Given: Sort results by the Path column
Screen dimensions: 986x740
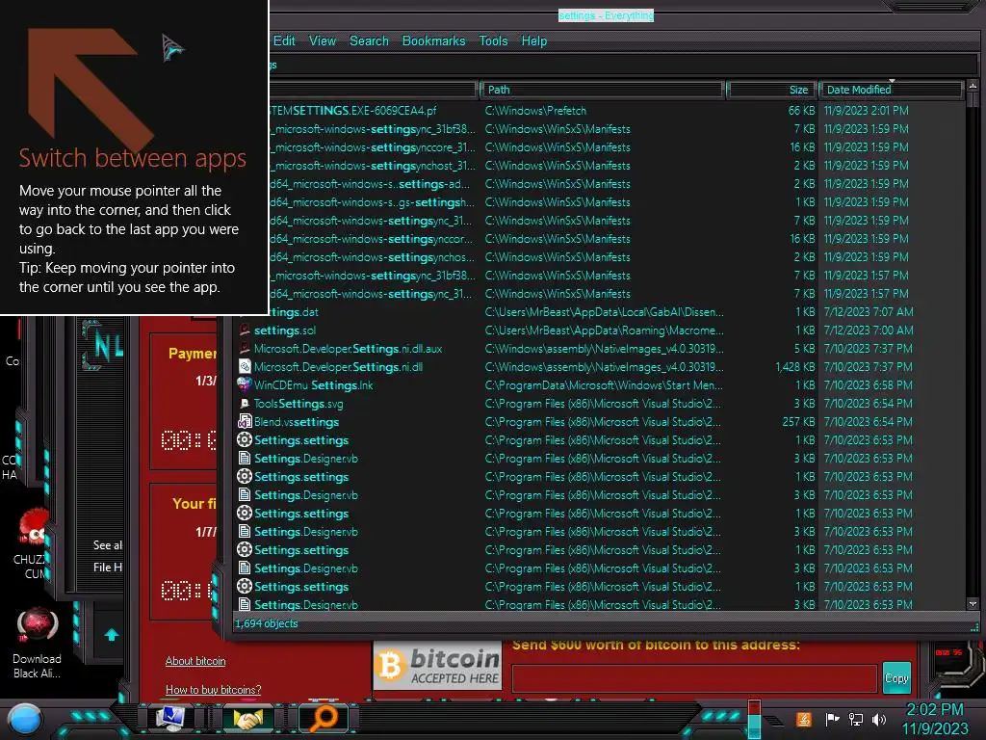Looking at the screenshot, I should [x=602, y=90].
